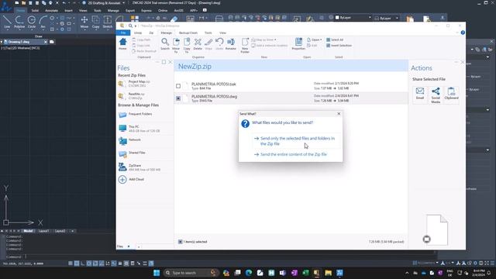Share selected file to Clipboard
This screenshot has width=496, height=279.
(451, 94)
